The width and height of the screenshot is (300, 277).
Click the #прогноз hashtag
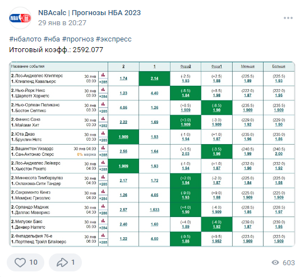tap(78, 39)
